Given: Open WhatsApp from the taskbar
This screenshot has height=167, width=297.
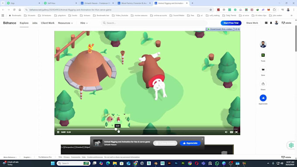Looking at the screenshot, I should [x=217, y=163].
